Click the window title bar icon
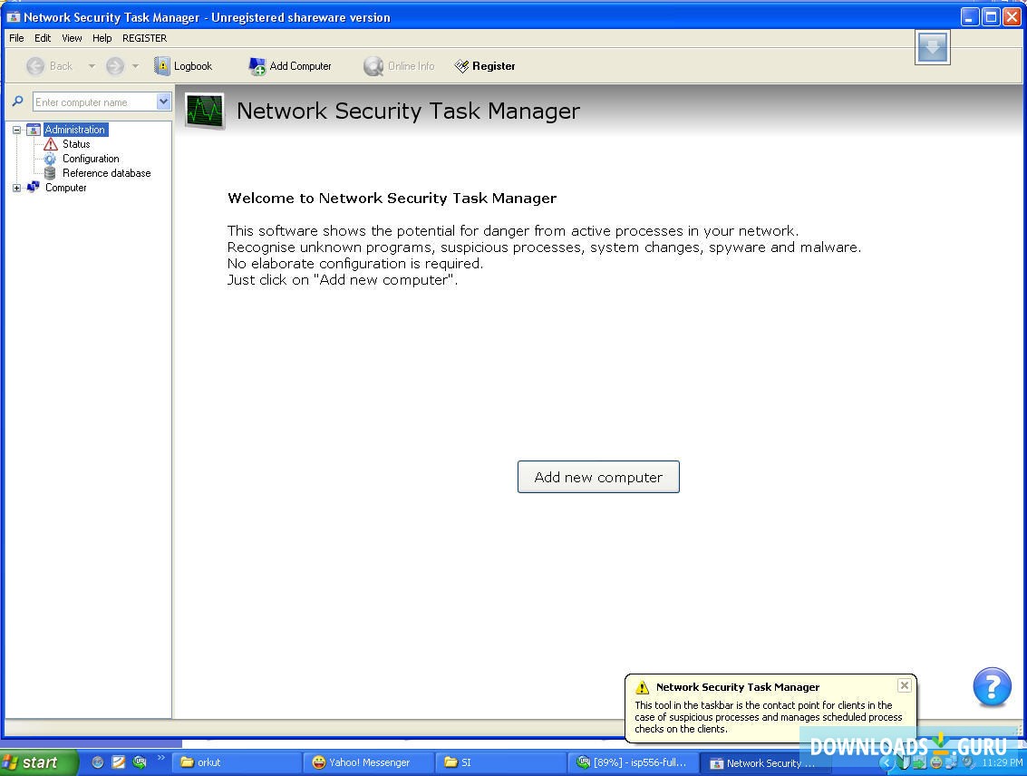This screenshot has height=776, width=1027. (x=13, y=17)
